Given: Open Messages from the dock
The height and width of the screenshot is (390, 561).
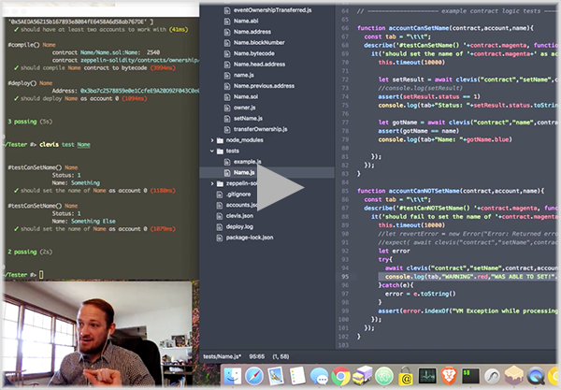Looking at the screenshot, I should [x=319, y=376].
